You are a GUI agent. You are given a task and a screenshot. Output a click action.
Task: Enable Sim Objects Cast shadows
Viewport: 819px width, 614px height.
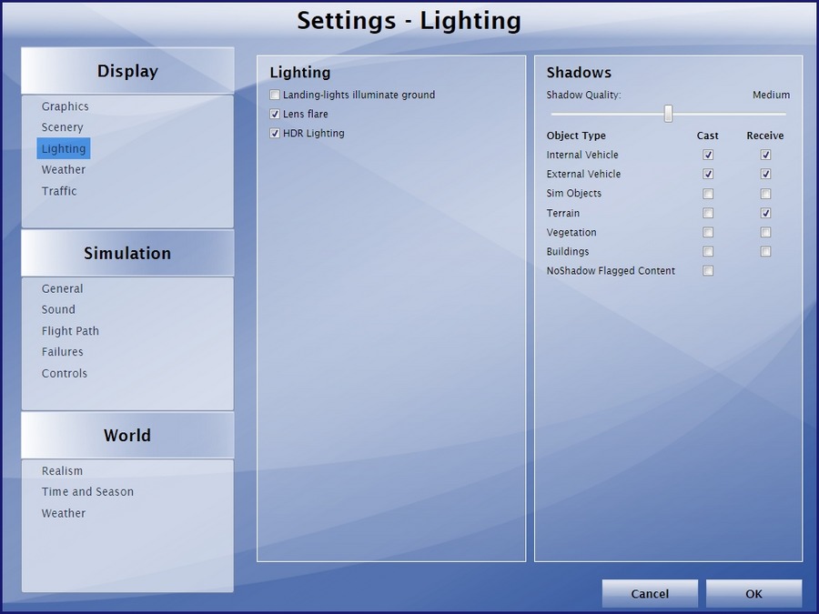(708, 194)
